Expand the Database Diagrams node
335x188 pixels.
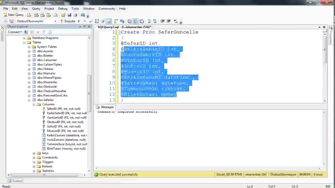tap(24, 38)
